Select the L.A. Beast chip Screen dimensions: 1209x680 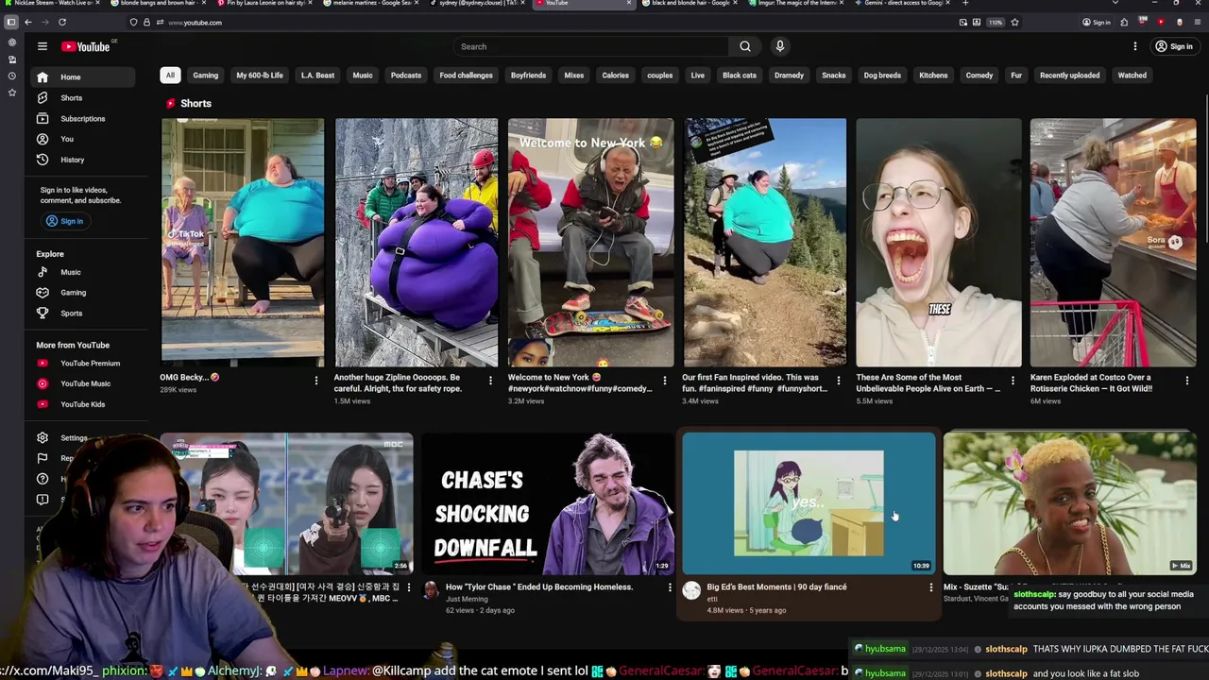[317, 76]
